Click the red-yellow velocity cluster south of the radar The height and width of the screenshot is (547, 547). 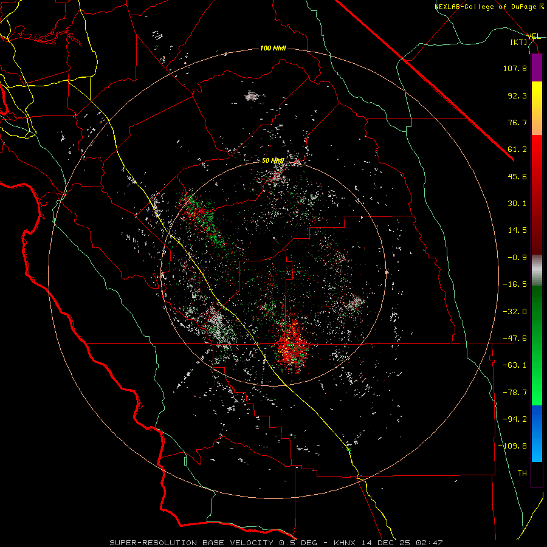[291, 345]
